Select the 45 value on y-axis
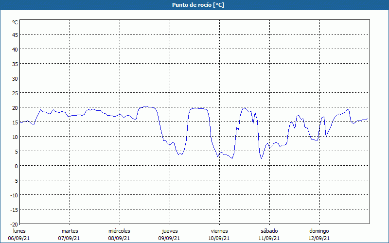Screen dimensions: 389x243 (15, 35)
